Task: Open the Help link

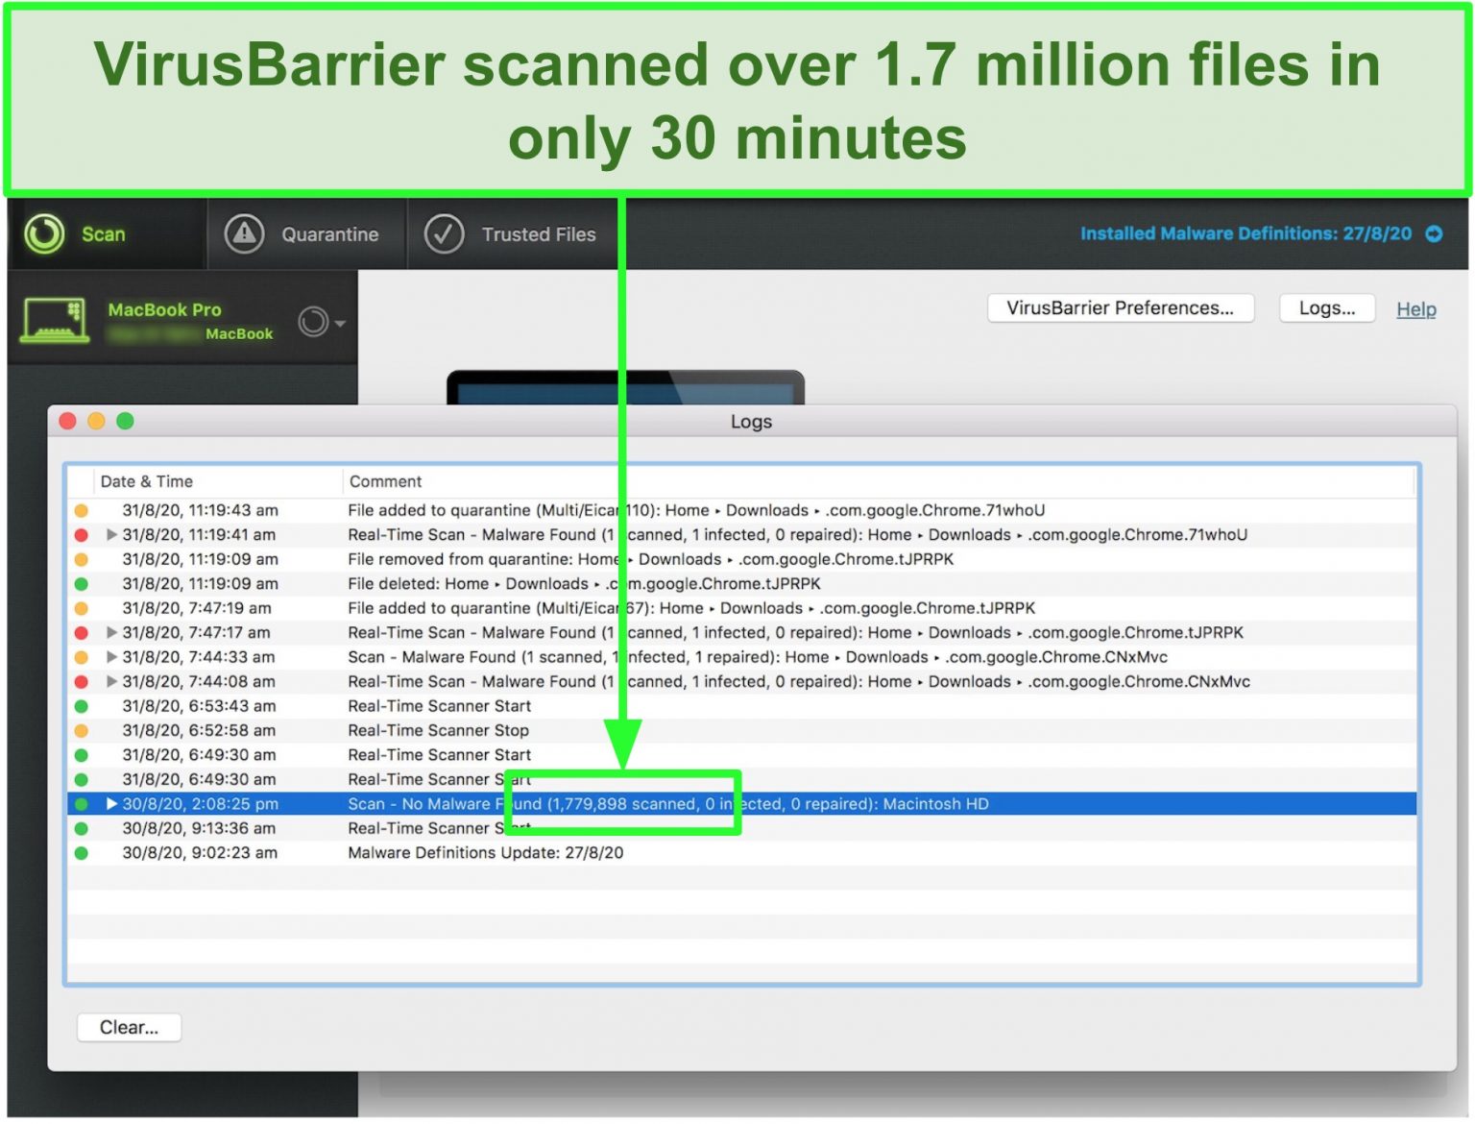Action: 1415,309
